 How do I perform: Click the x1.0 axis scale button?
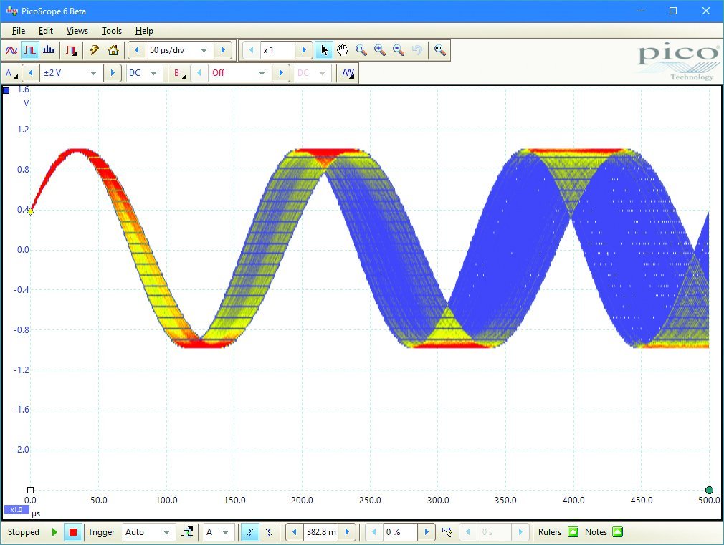pyautogui.click(x=16, y=510)
